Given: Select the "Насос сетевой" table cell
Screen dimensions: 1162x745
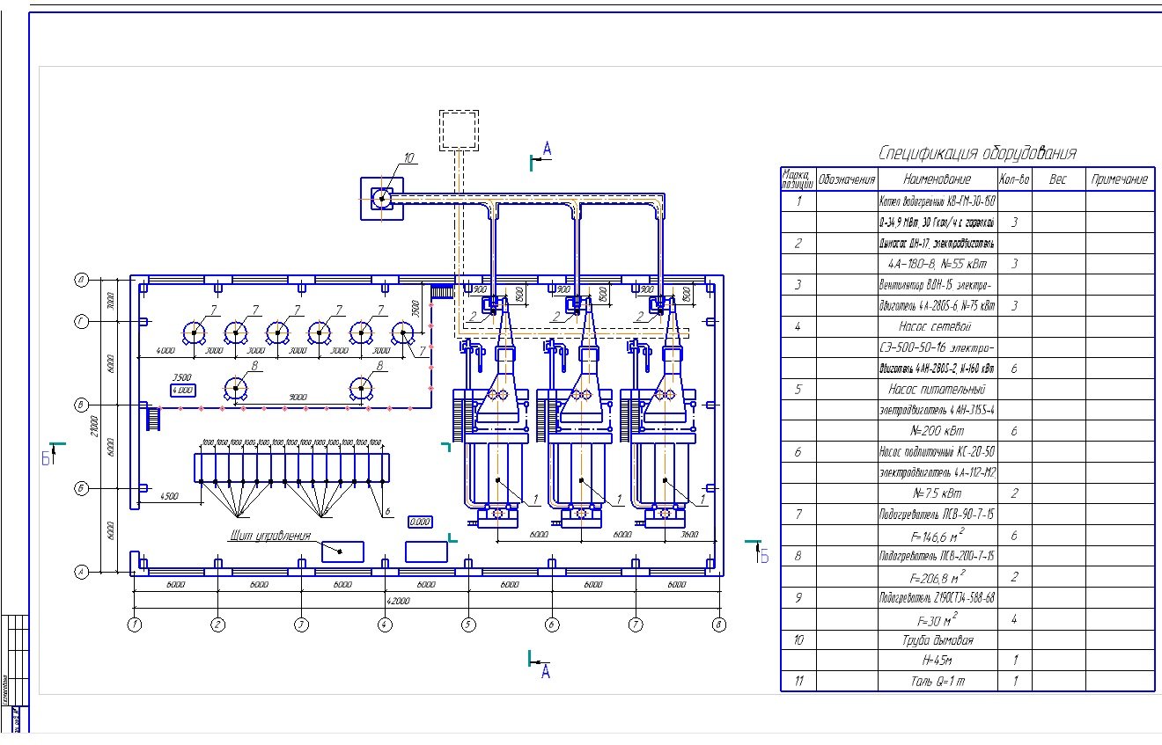Looking at the screenshot, I should (938, 326).
